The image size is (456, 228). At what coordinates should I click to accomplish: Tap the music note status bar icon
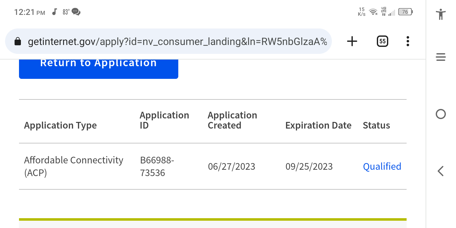tap(54, 12)
